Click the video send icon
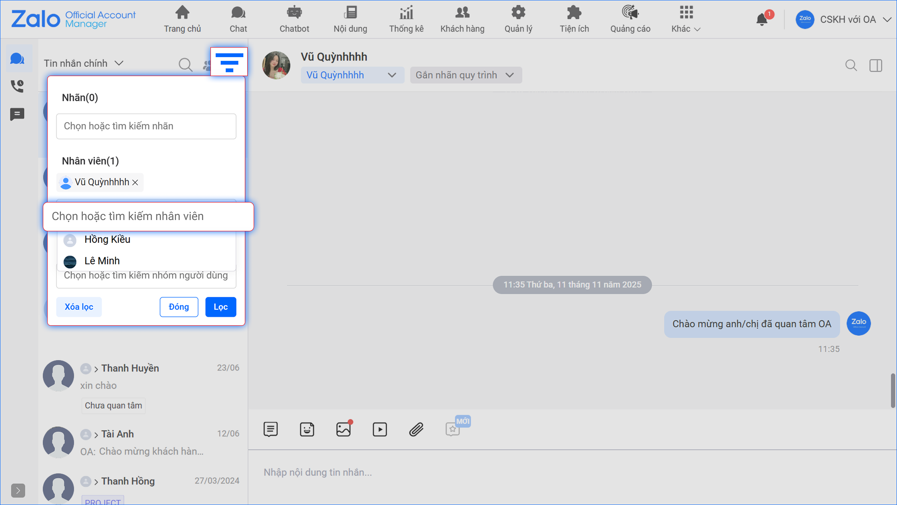Viewport: 897px width, 505px height. [380, 429]
